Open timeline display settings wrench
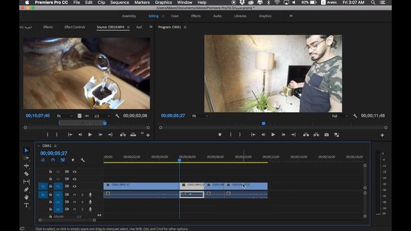 83,160
